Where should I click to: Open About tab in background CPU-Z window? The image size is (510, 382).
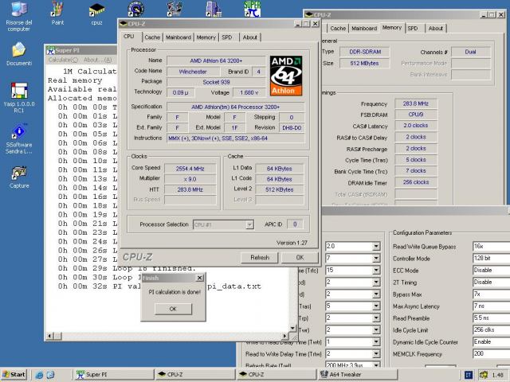(x=436, y=29)
